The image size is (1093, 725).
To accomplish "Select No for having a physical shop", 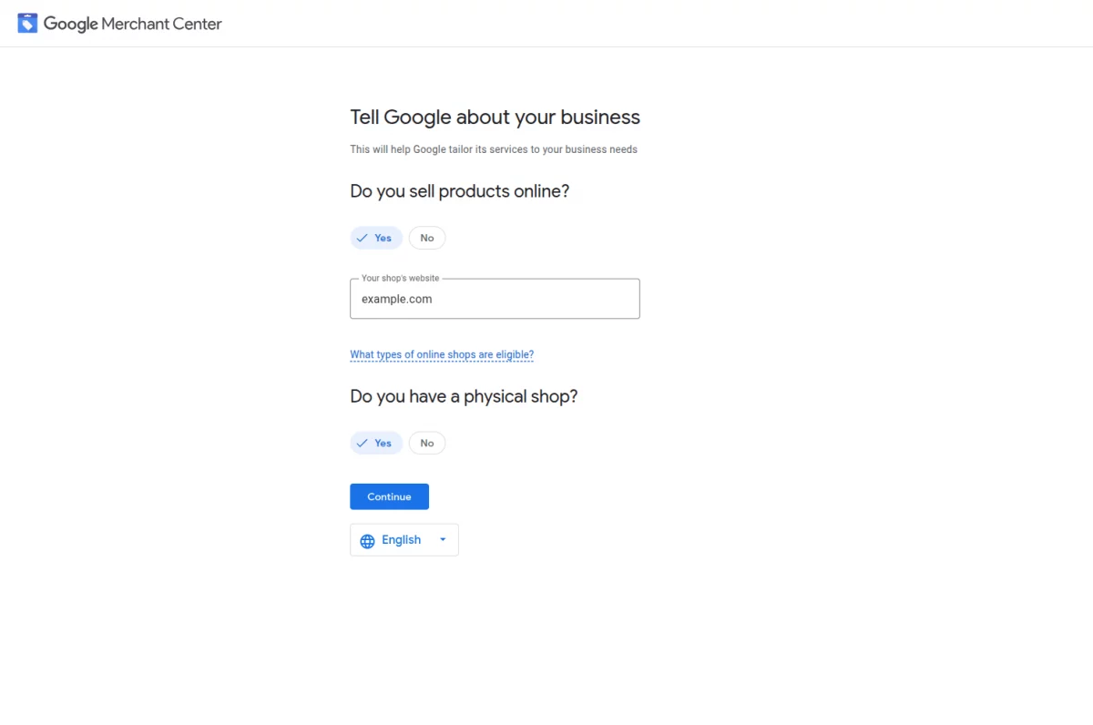I will (x=426, y=443).
